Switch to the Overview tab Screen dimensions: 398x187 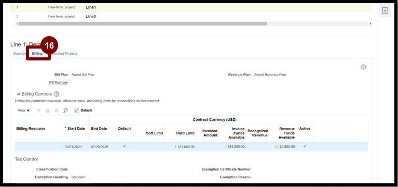coord(20,54)
